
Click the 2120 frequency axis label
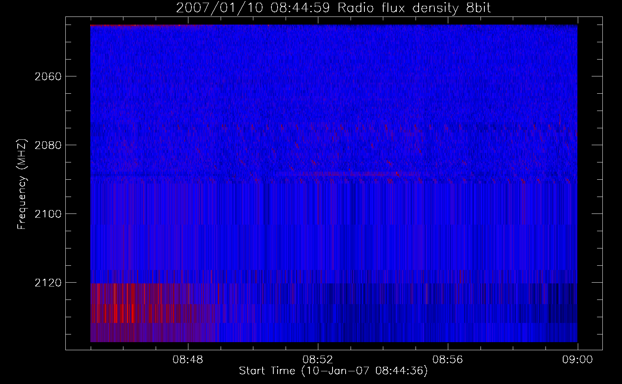point(48,283)
